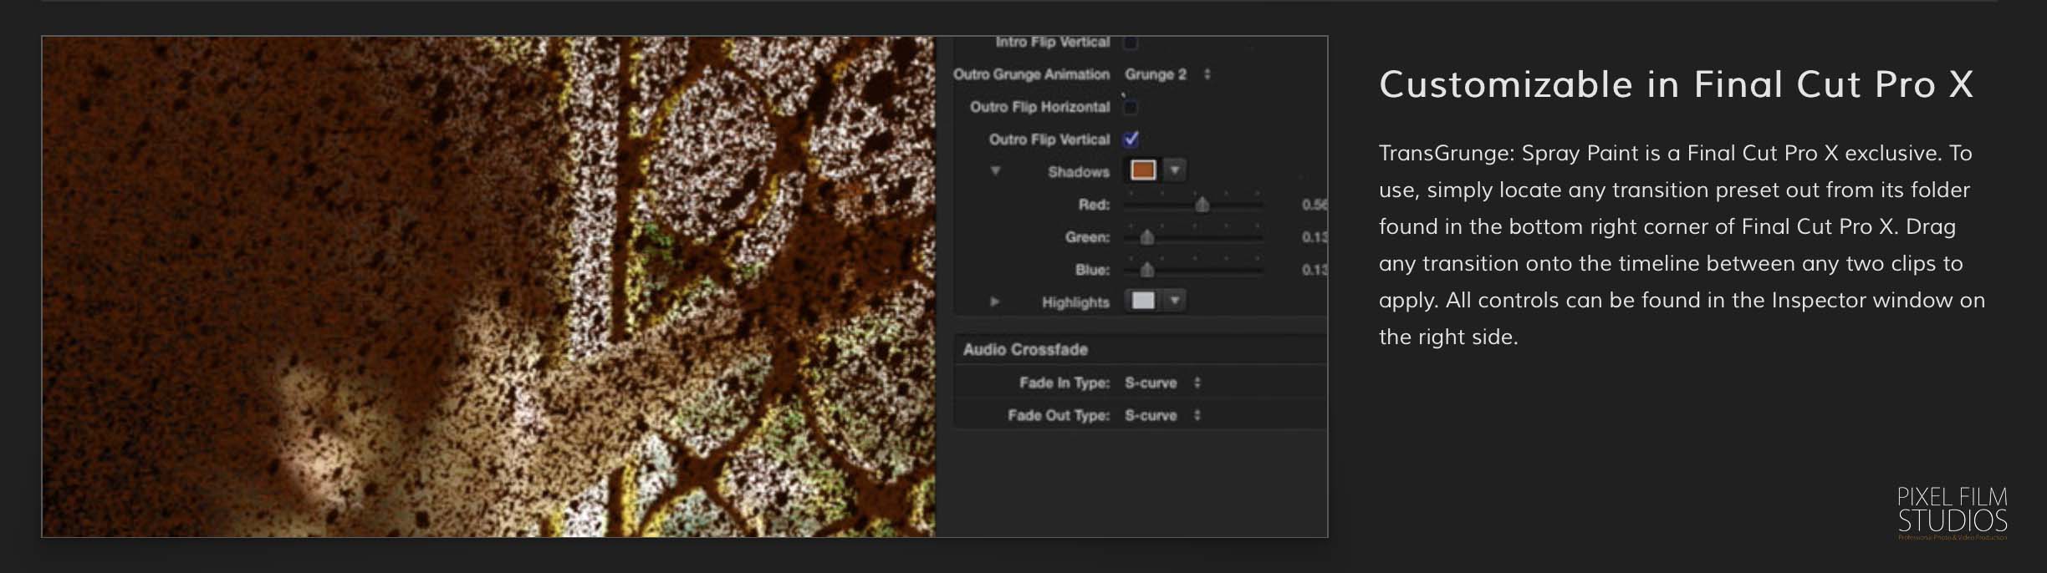Enable the Outro Flip Horizontal checkbox
2047x573 pixels.
(x=1131, y=107)
